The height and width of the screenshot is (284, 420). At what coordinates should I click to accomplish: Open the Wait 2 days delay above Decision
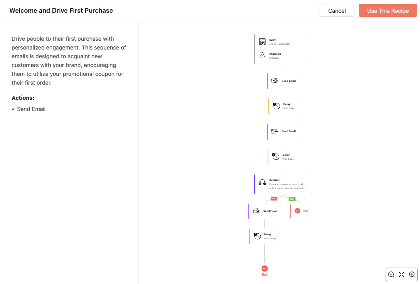coord(283,157)
